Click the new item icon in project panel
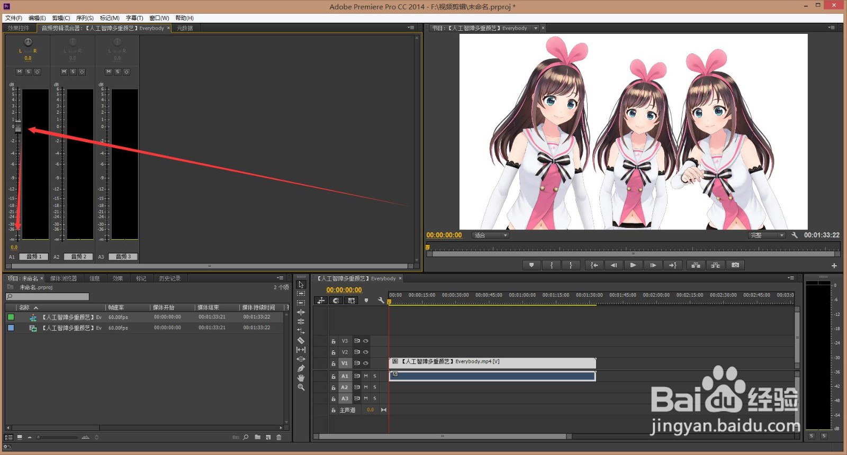 coord(268,437)
